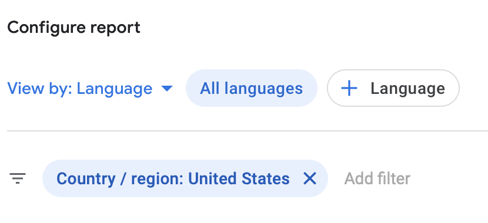Remove the United States filter via X icon
Screen dimensions: 488x223
pos(310,178)
